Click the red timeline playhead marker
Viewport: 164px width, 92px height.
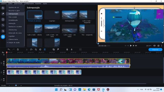click(x=7, y=52)
